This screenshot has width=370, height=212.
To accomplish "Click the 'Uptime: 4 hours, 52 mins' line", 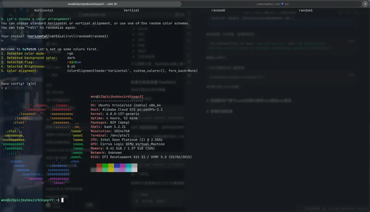I will click(x=114, y=118).
